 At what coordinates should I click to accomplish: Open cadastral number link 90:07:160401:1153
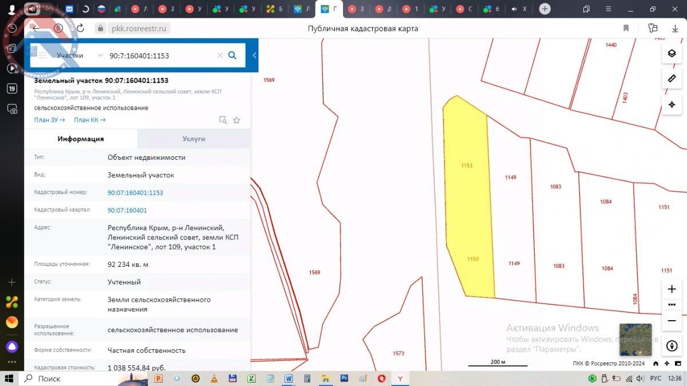(x=135, y=193)
